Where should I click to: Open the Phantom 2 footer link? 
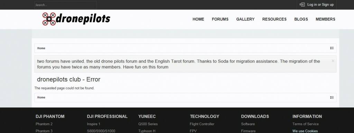[x=44, y=124]
